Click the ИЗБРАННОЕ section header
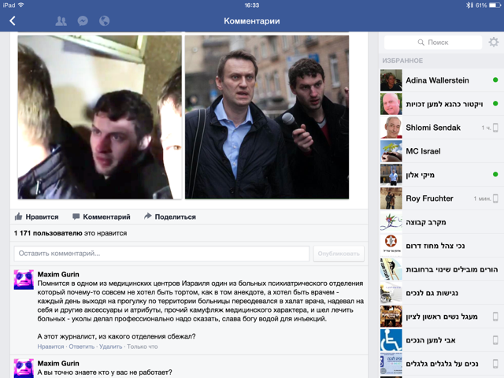This screenshot has height=378, width=504. click(402, 61)
